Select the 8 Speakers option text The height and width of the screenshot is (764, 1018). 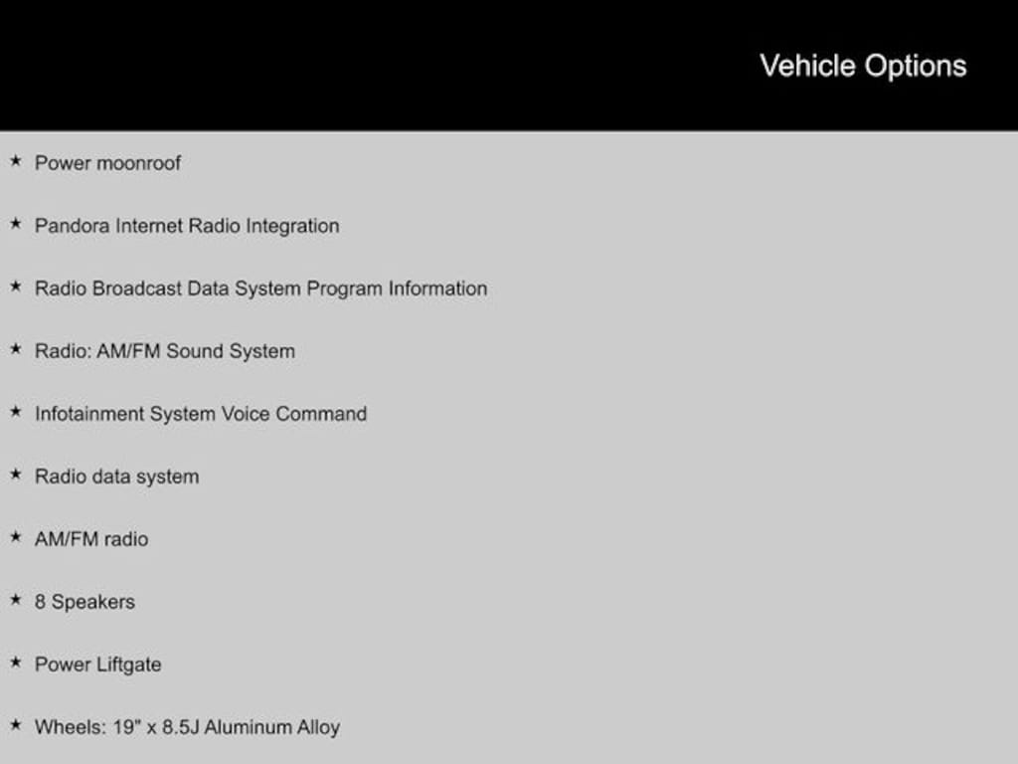(x=85, y=602)
